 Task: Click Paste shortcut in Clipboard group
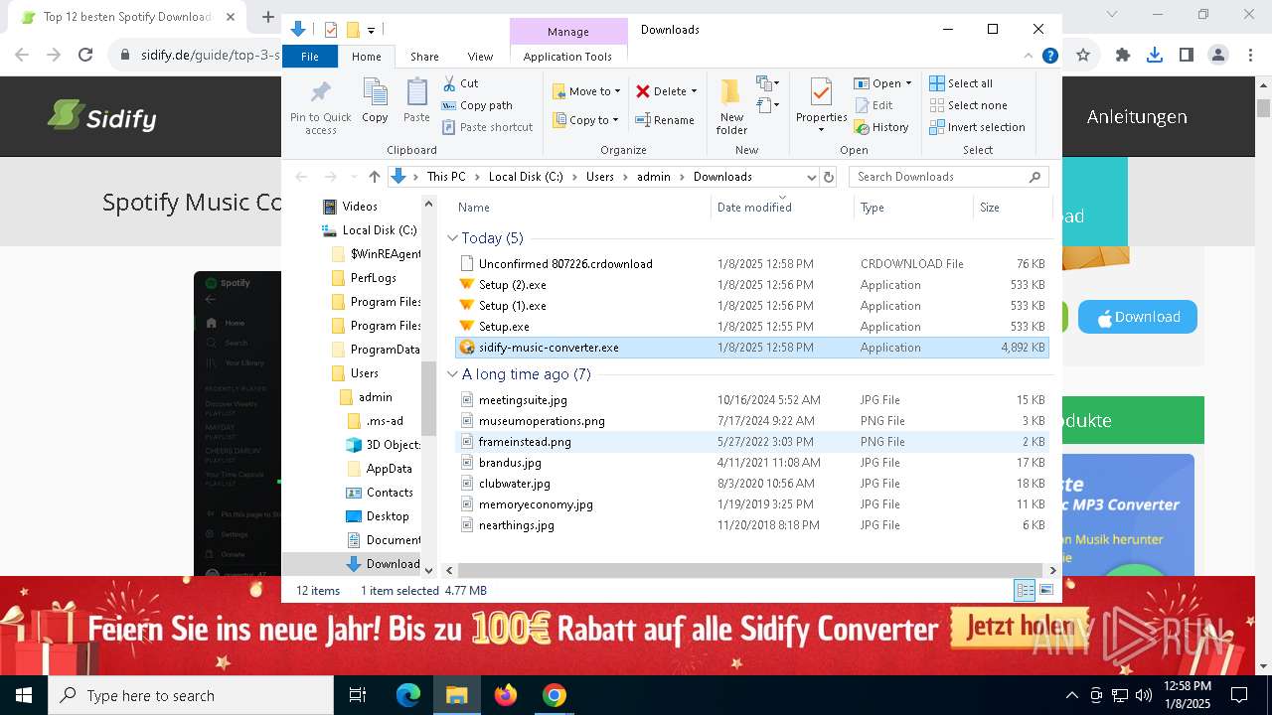pos(487,127)
